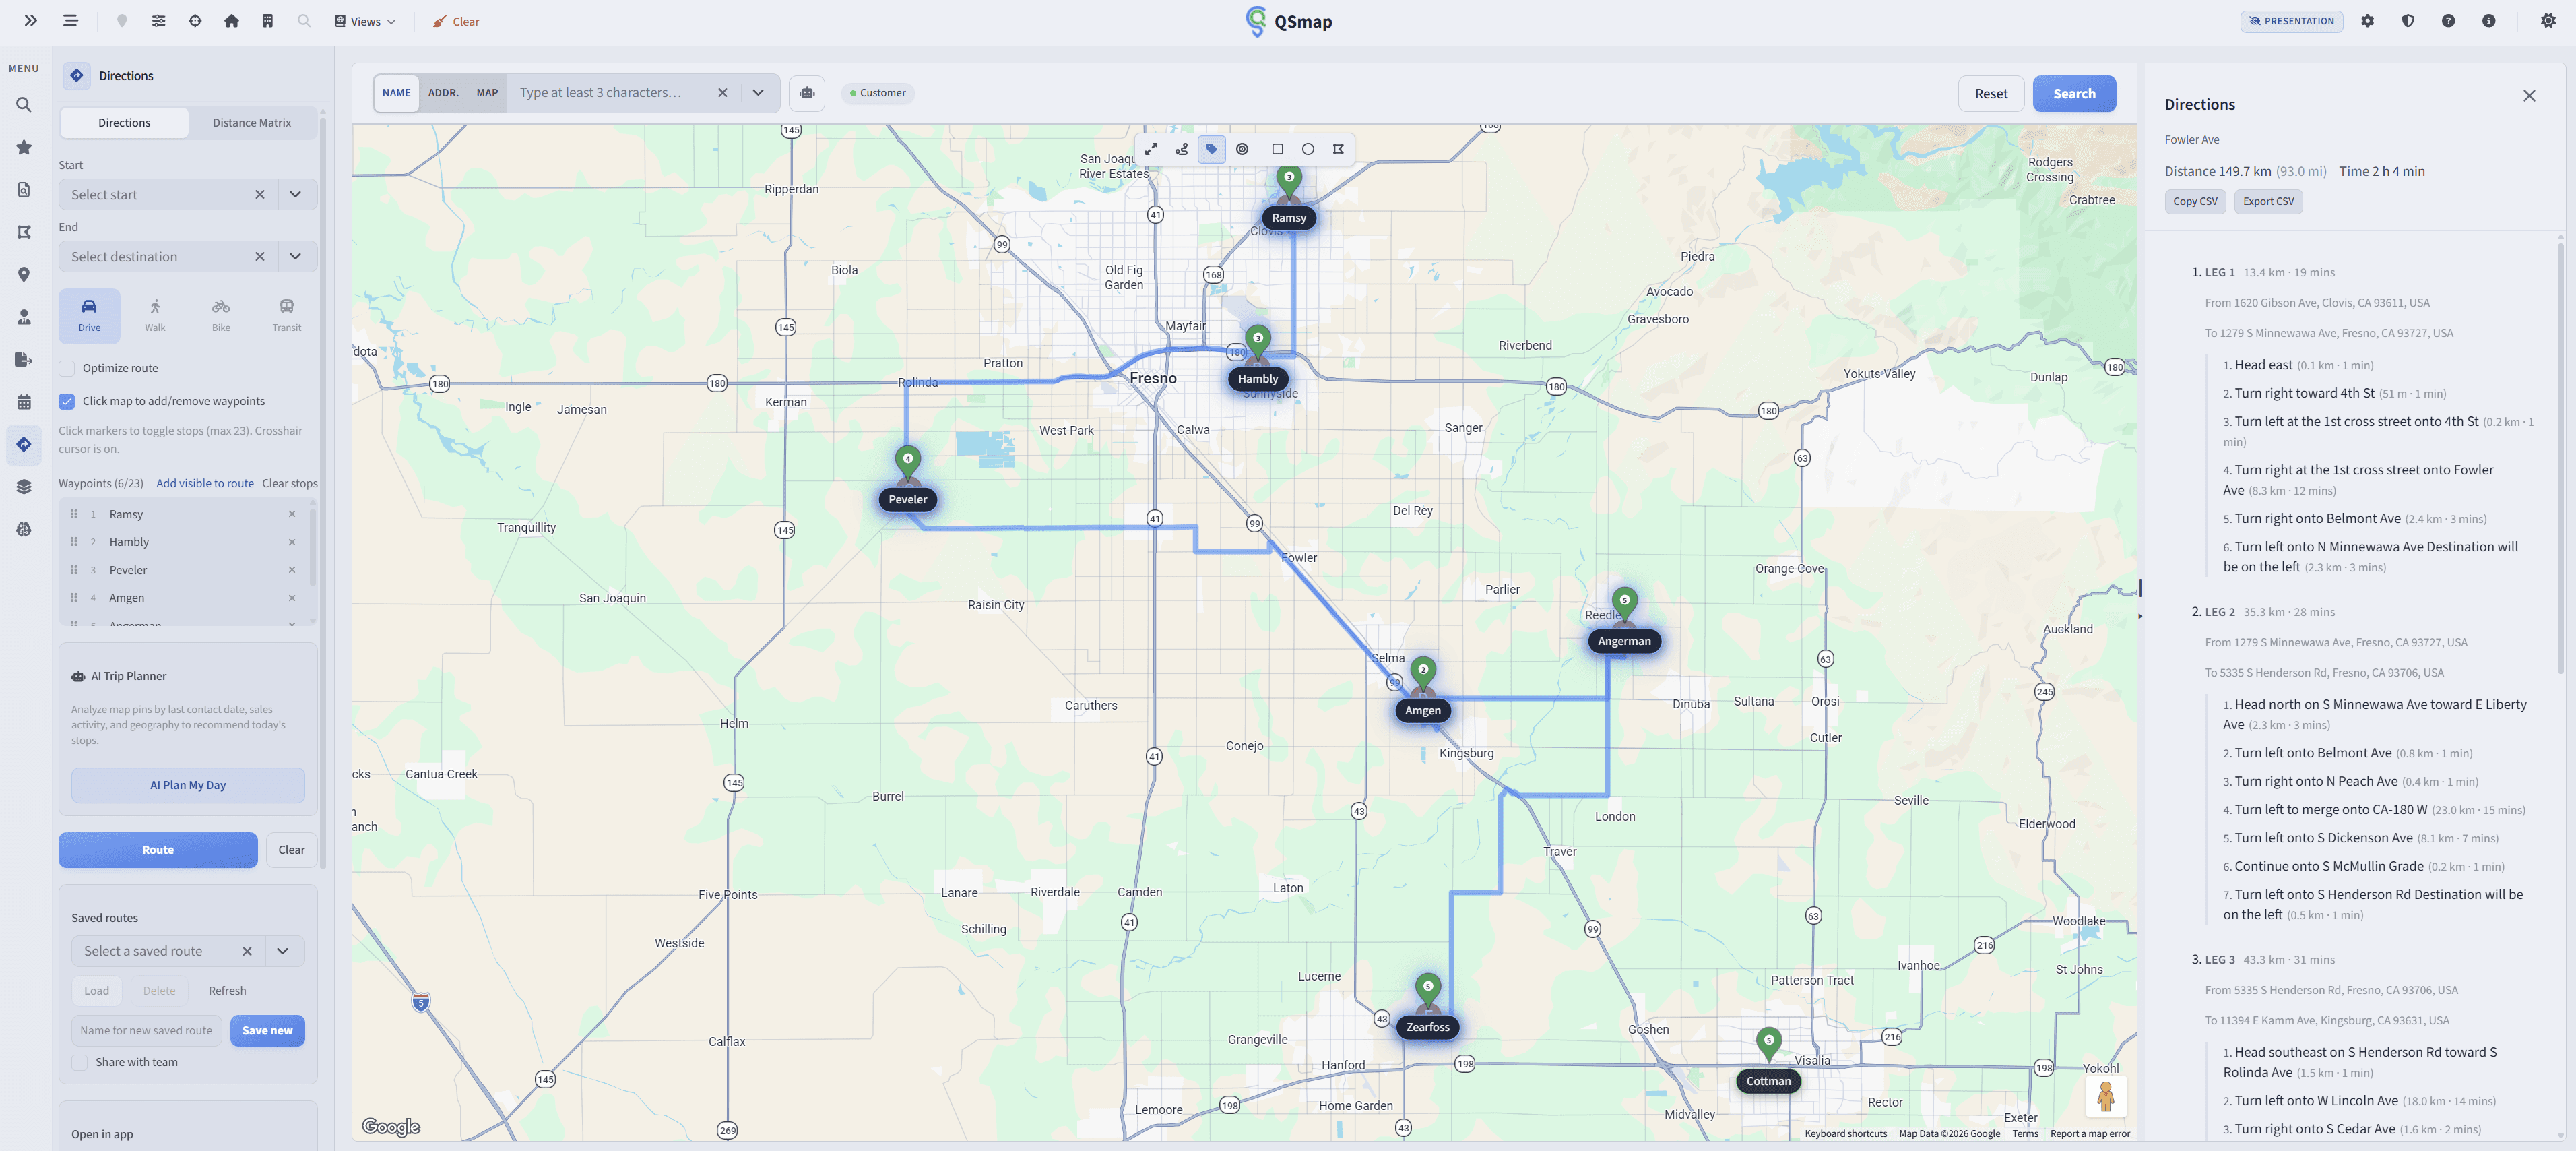This screenshot has height=1151, width=2576.
Task: Click the building icon in the top bar
Action: [267, 21]
